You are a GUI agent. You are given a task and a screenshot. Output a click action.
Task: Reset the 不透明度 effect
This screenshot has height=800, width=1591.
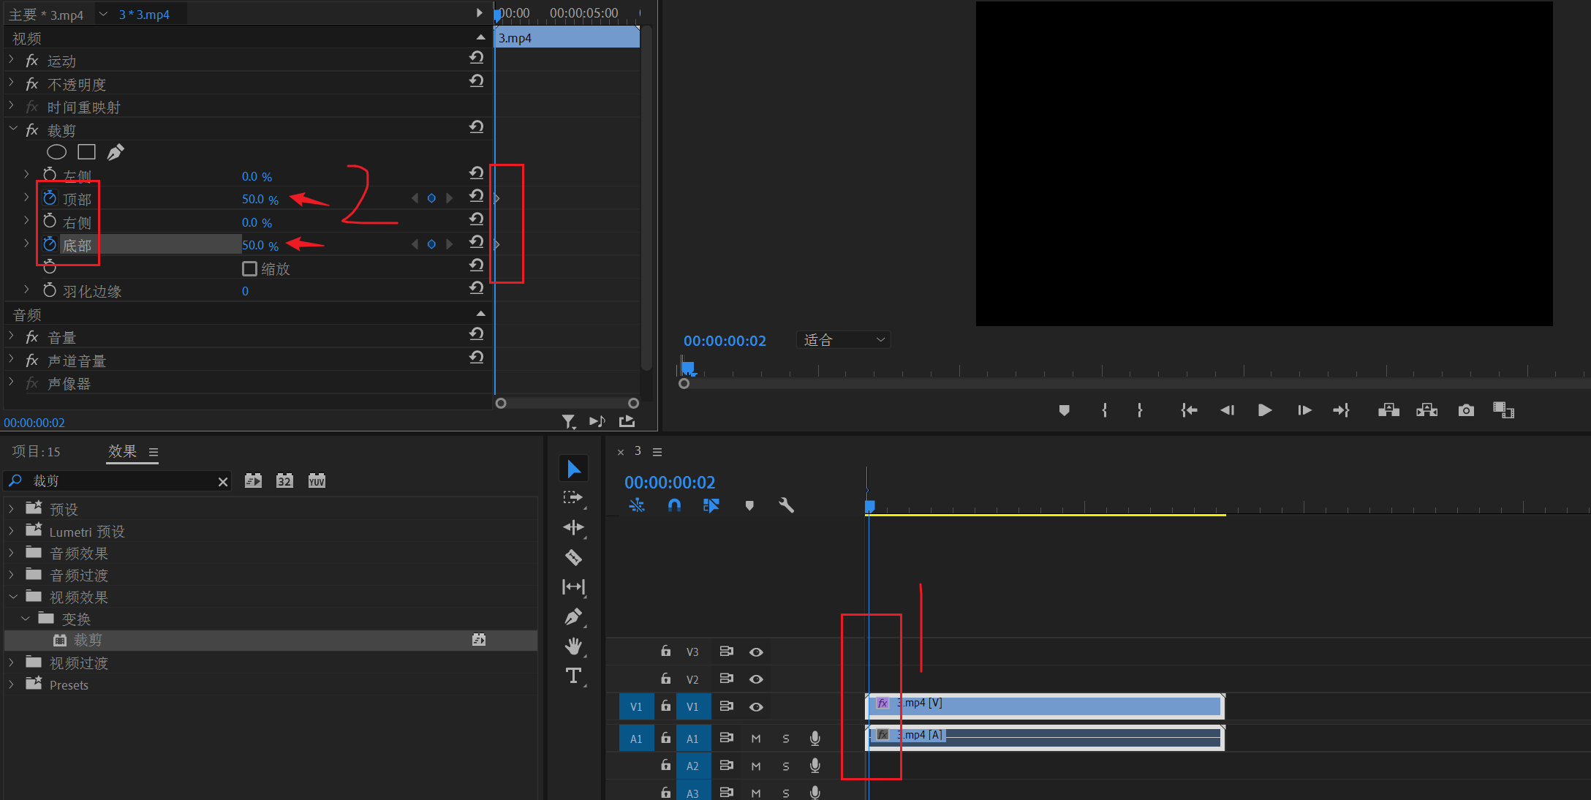tap(476, 81)
